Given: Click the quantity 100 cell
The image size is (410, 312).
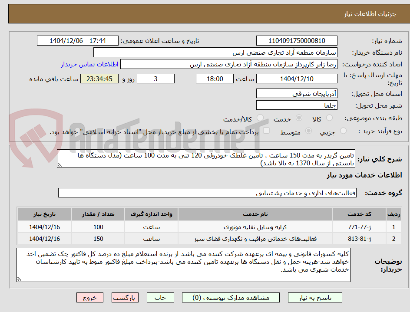Looking at the screenshot, I should point(98,227).
